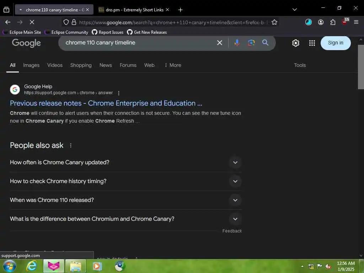This screenshot has width=364, height=273.
Task: Show hidden system tray icons arrow
Action: [302, 266]
